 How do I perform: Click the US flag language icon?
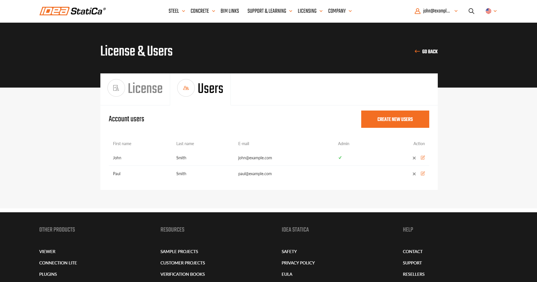(x=488, y=11)
